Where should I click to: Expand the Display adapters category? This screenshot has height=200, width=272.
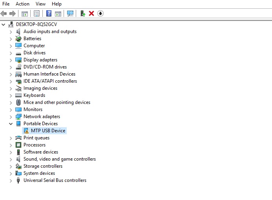11,60
